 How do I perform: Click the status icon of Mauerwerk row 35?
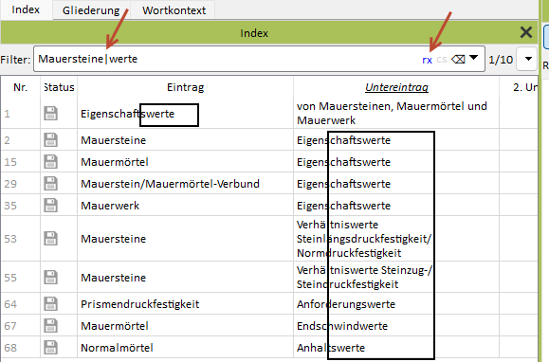click(51, 206)
